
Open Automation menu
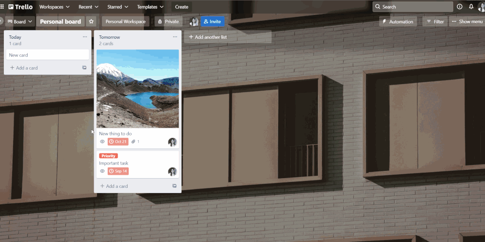398,22
